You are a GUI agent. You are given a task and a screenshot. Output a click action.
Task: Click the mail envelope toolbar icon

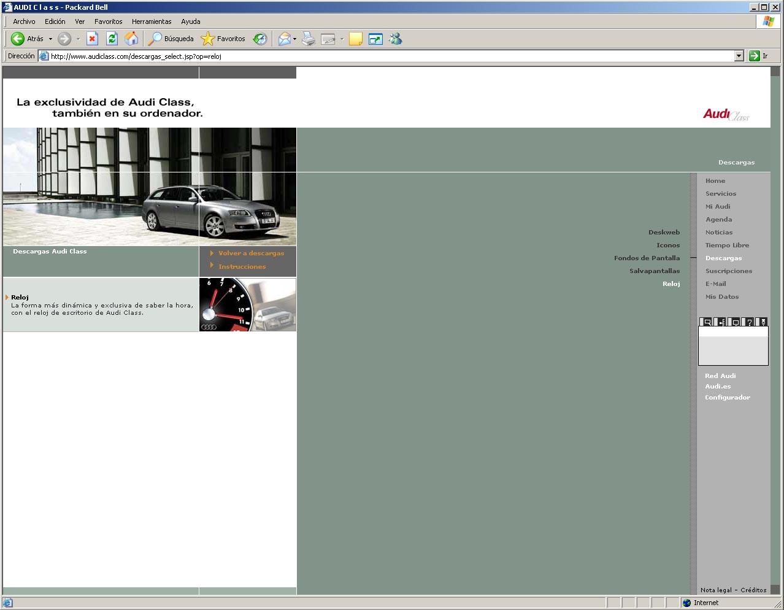pyautogui.click(x=284, y=39)
